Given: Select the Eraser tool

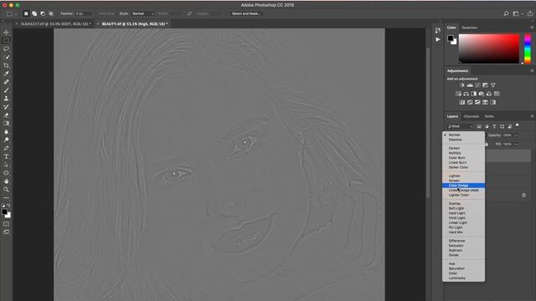Looking at the screenshot, I should point(7,115).
